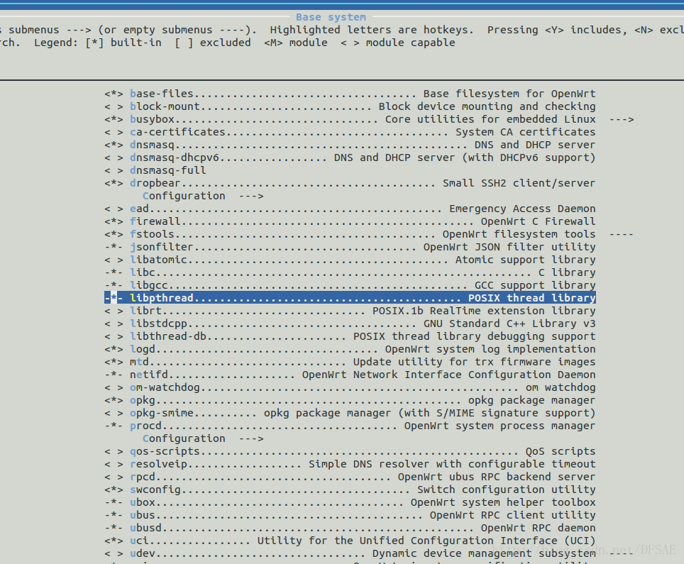Enable the ca-certificates package marker
Screen dimensions: 684x564
click(114, 132)
